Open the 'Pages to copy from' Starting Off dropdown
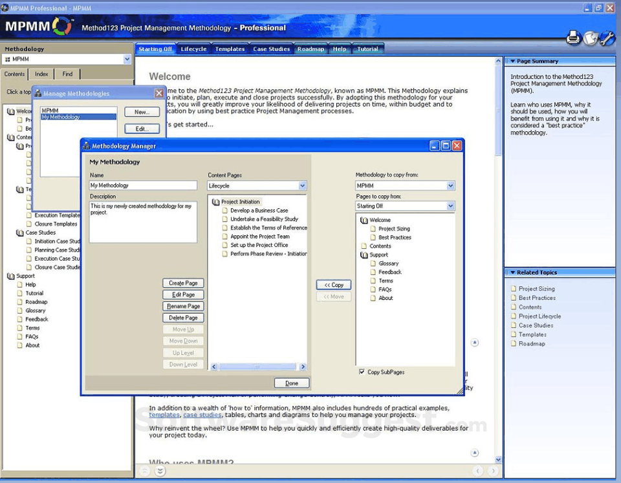621x483 pixels. pyautogui.click(x=451, y=206)
